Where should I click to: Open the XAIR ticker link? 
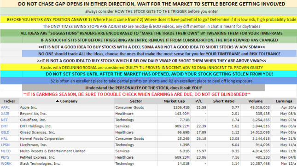5,114
